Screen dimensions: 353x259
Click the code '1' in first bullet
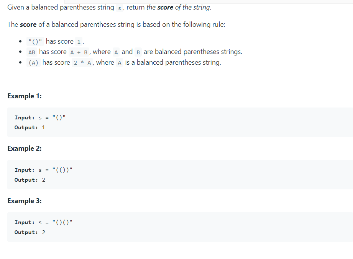pyautogui.click(x=79, y=42)
